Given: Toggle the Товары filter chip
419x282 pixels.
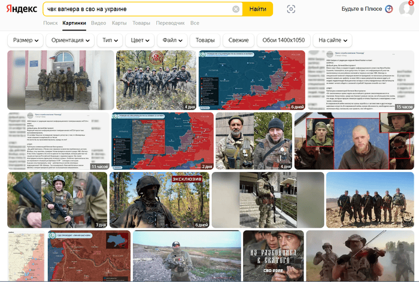Looking at the screenshot, I should (x=205, y=40).
